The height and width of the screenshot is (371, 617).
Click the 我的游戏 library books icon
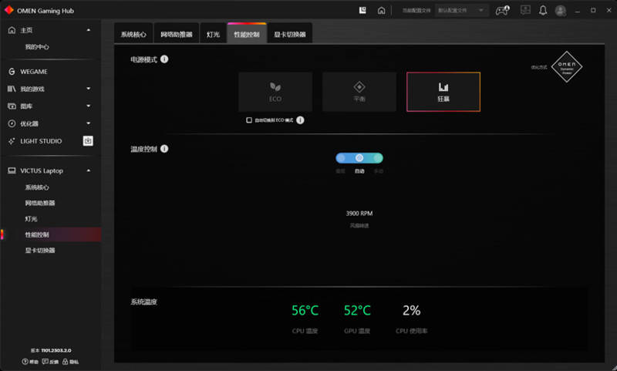tap(12, 89)
